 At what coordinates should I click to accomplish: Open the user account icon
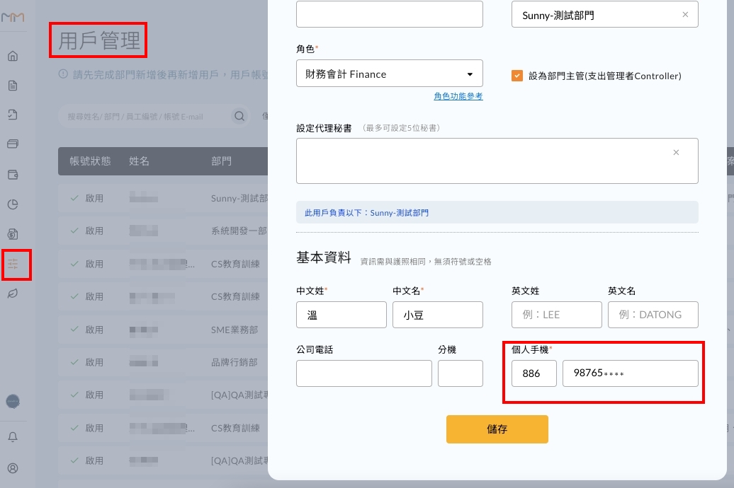pyautogui.click(x=13, y=468)
